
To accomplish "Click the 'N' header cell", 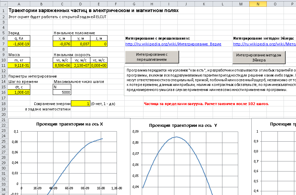I will coord(62,87).
